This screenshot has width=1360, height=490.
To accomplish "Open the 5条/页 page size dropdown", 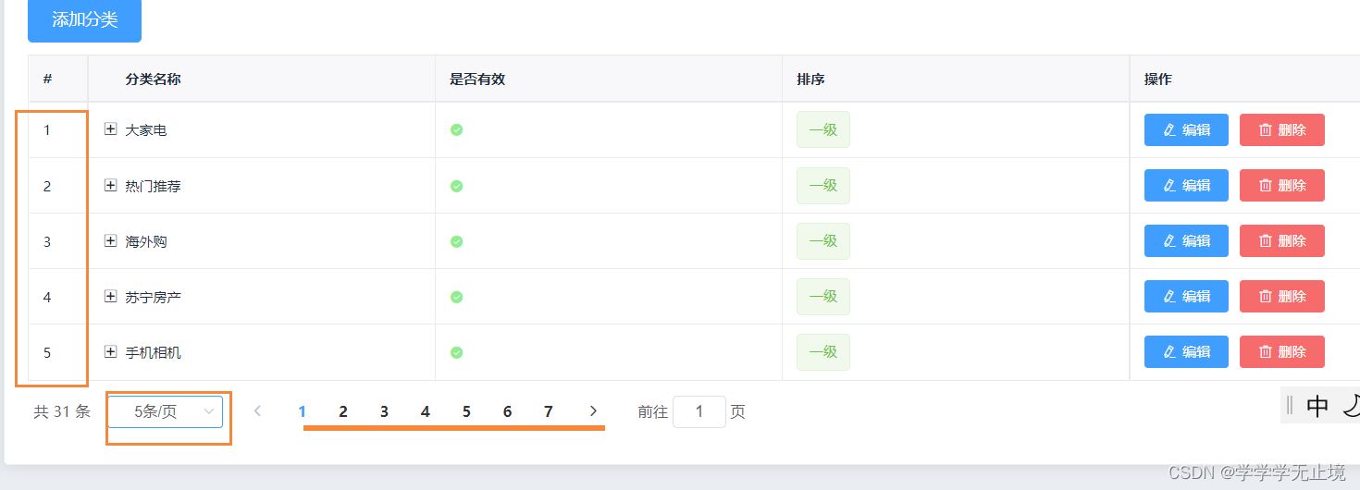I will point(166,412).
